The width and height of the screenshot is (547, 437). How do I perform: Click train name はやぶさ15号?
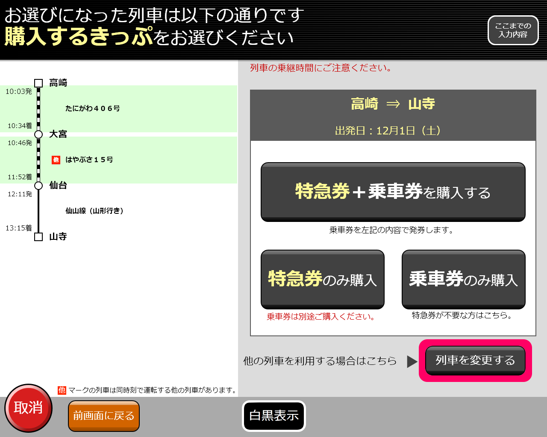(89, 160)
